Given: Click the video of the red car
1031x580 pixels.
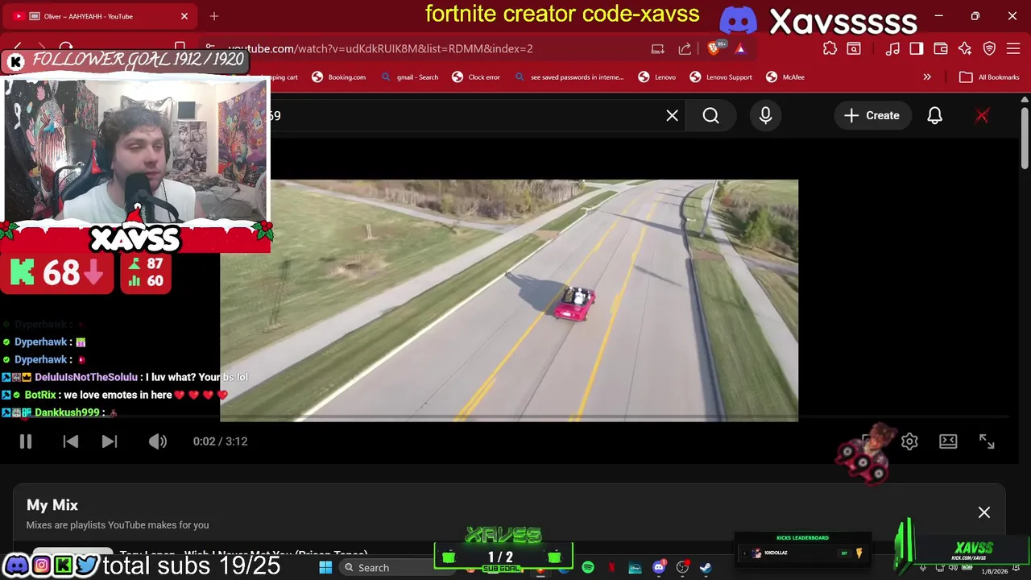Looking at the screenshot, I should point(509,300).
